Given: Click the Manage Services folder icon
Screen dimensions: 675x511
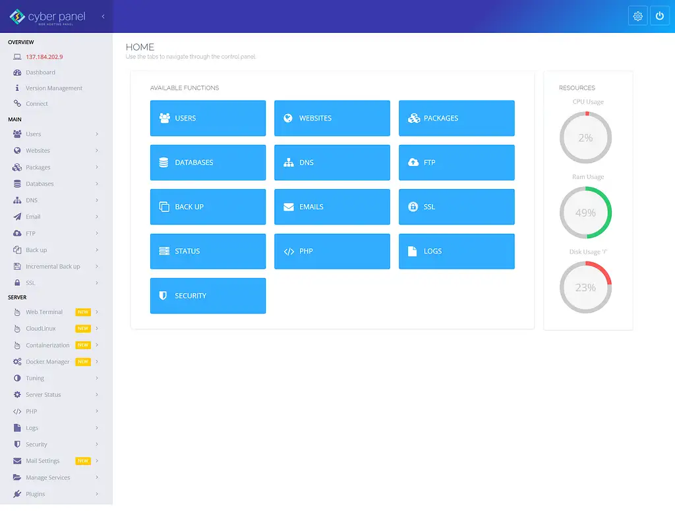Looking at the screenshot, I should [x=17, y=477].
